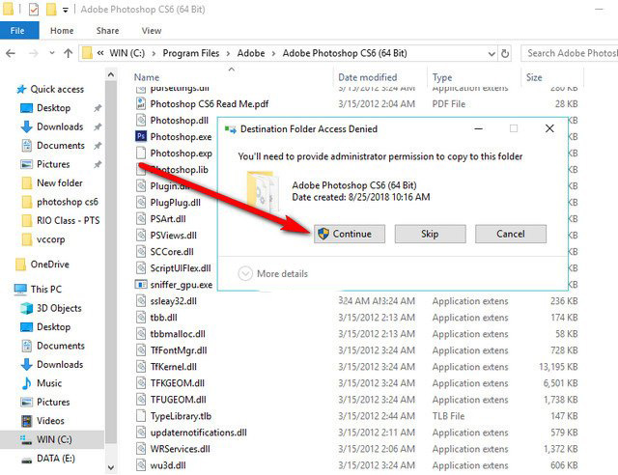Expand address bar history dropdown
The width and height of the screenshot is (618, 475).
[x=492, y=53]
